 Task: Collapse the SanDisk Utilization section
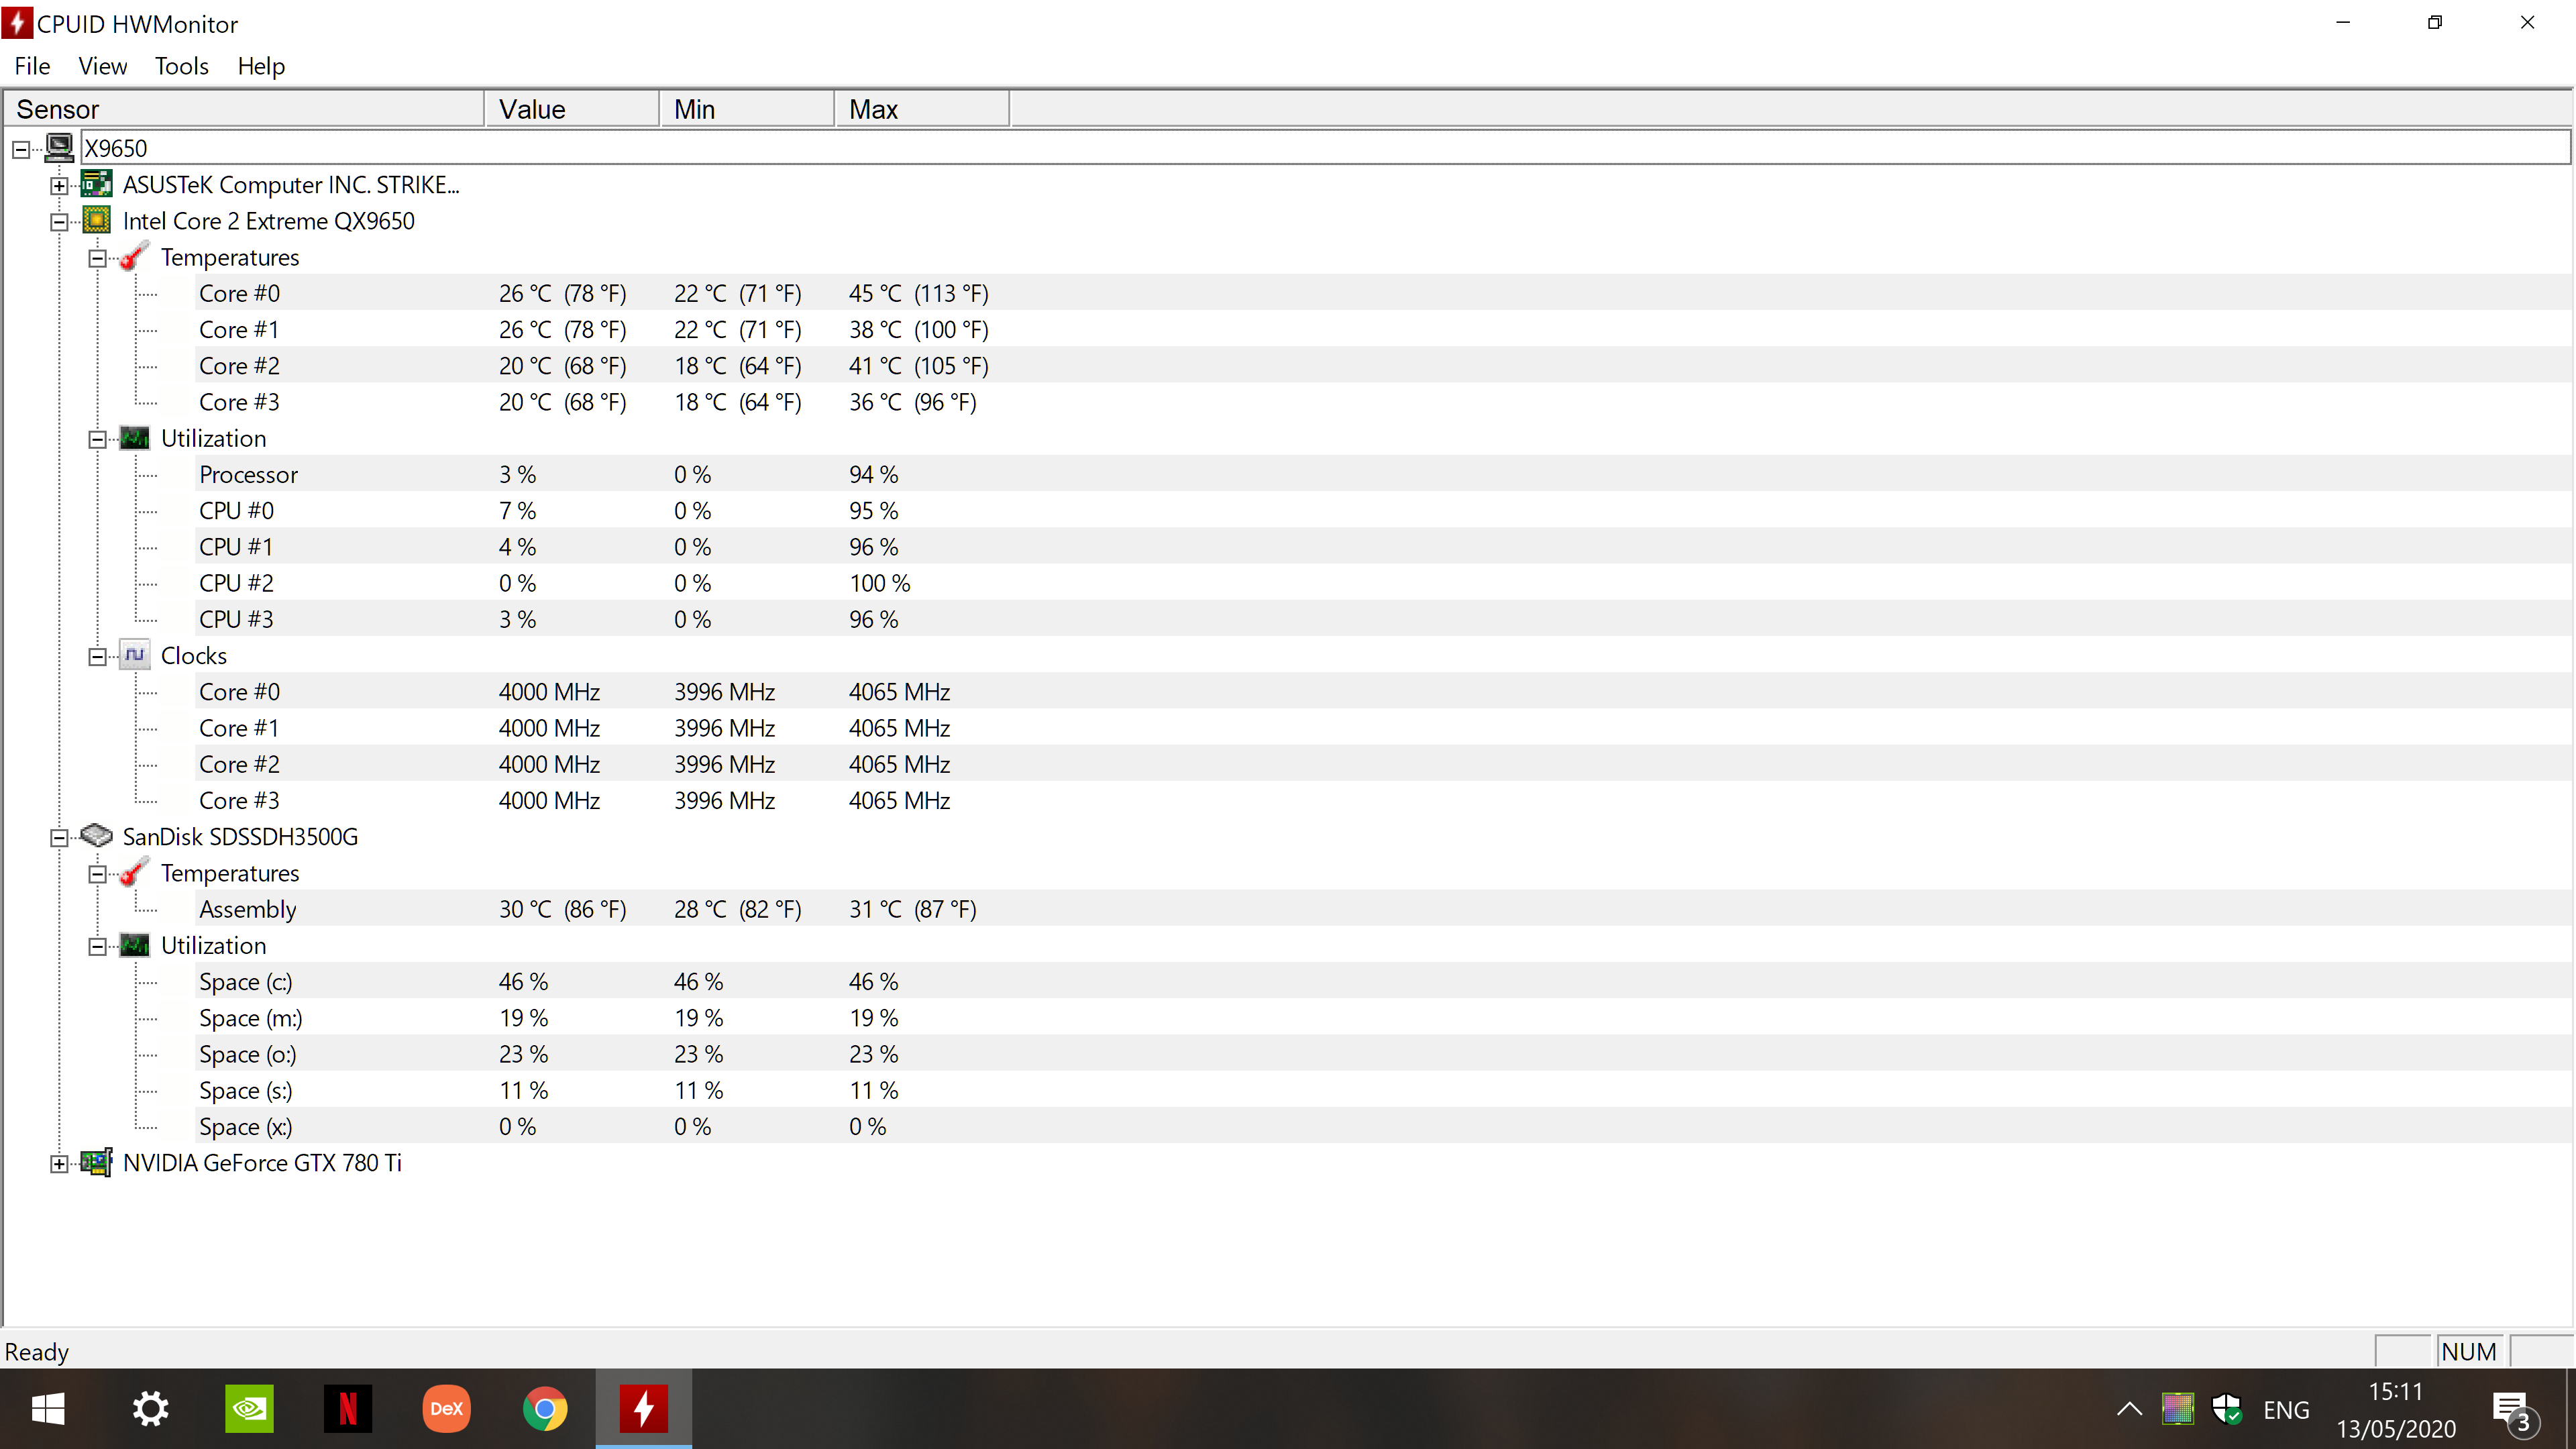[x=97, y=947]
